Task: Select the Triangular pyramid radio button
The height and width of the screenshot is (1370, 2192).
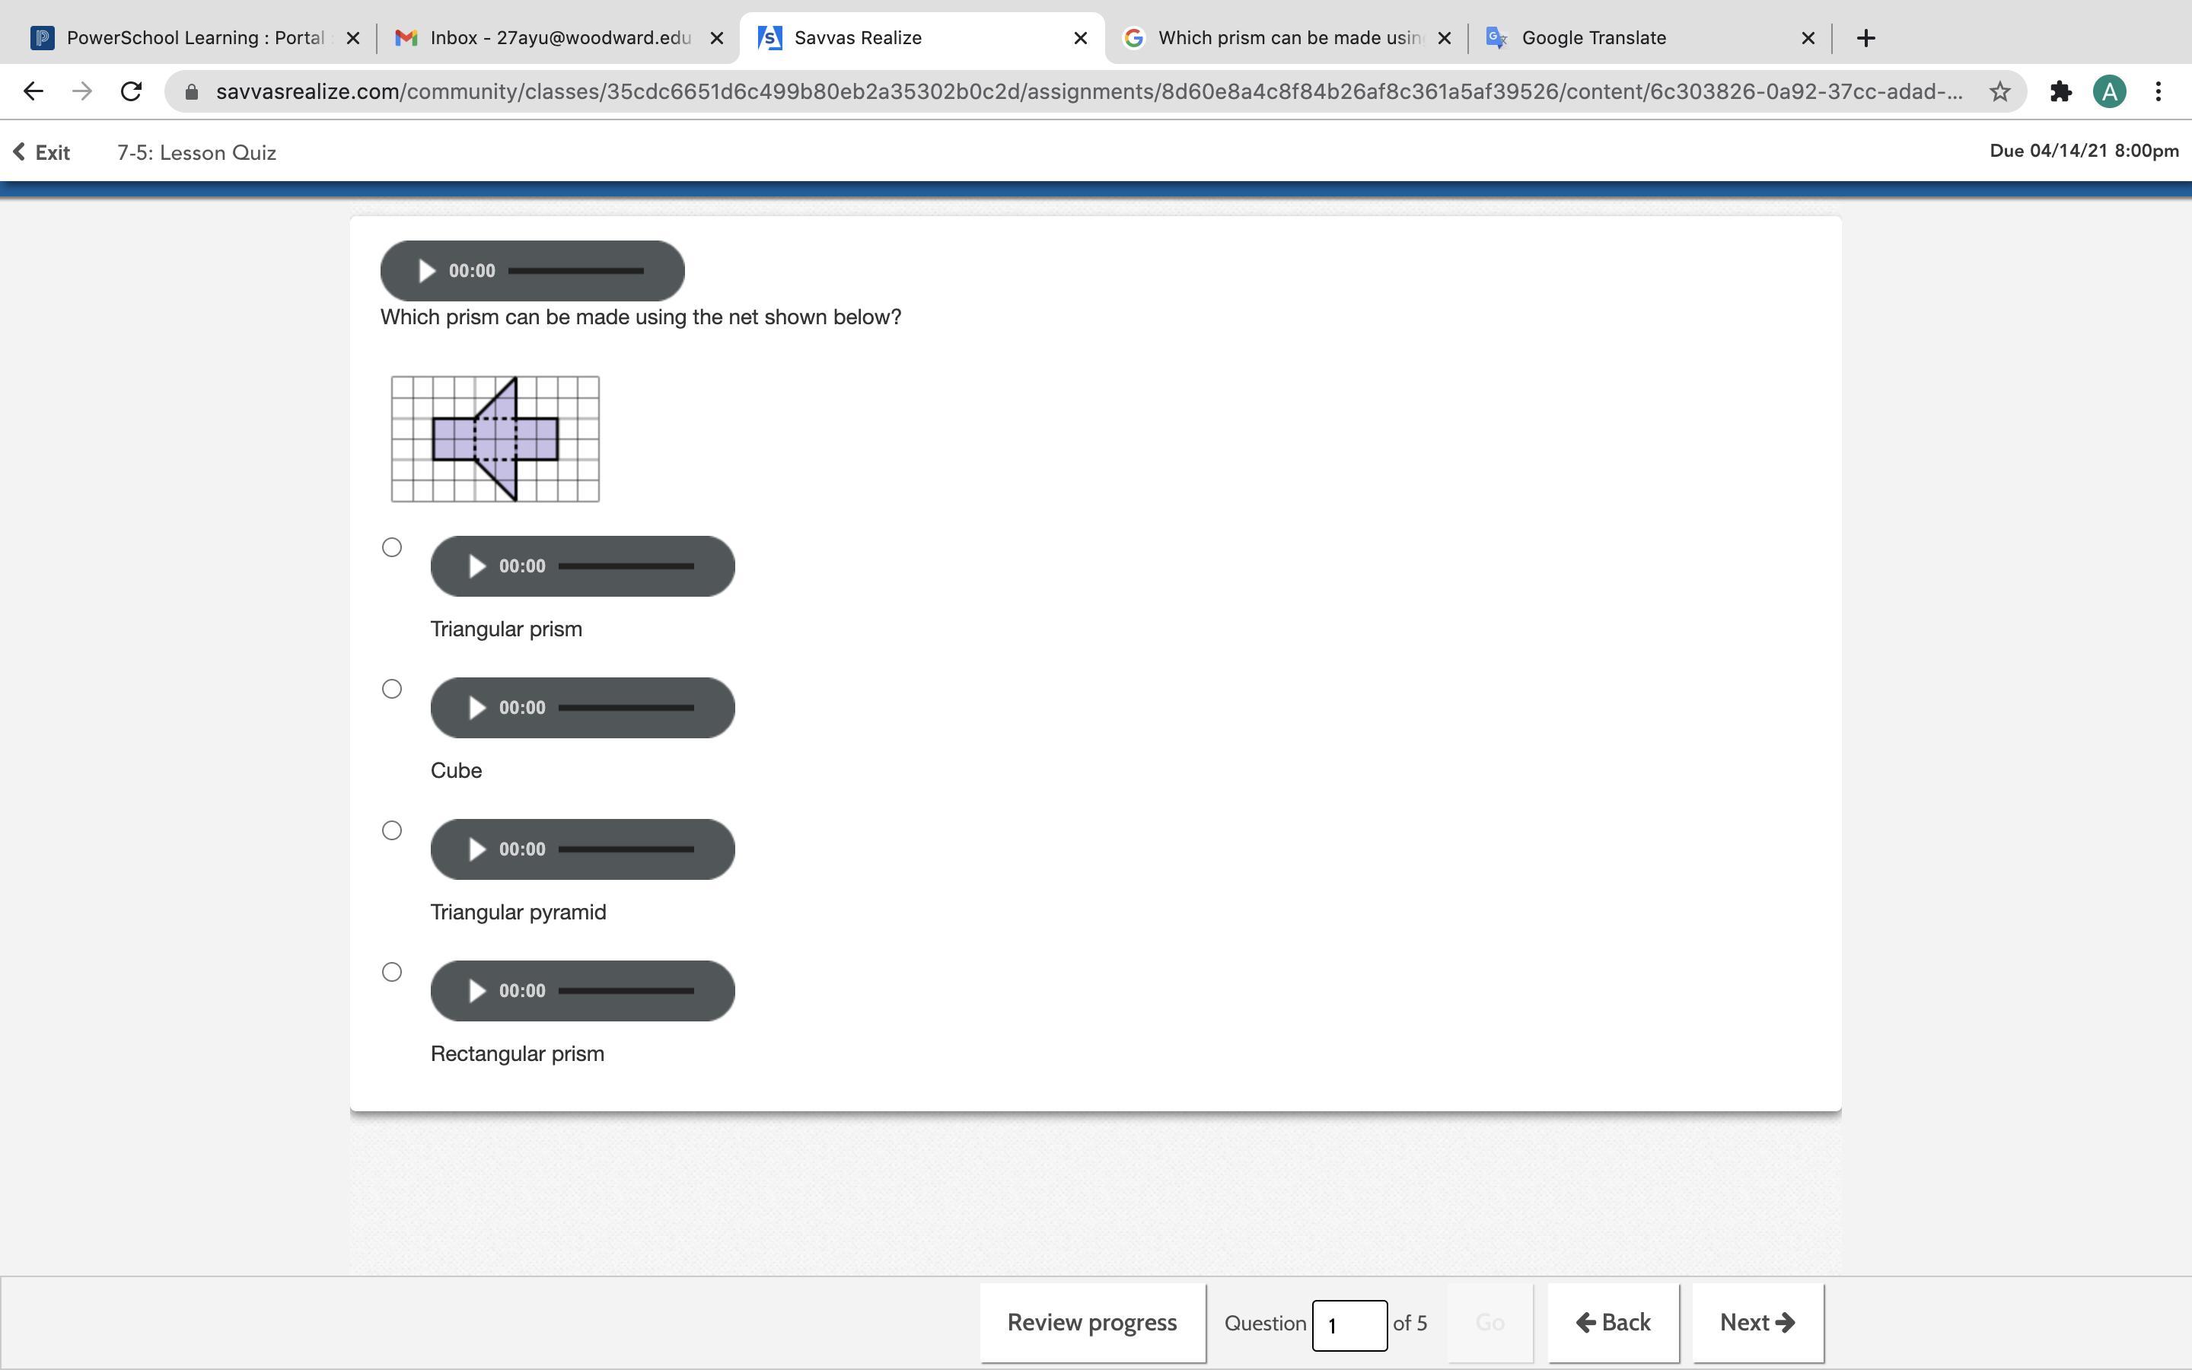Action: click(x=391, y=830)
